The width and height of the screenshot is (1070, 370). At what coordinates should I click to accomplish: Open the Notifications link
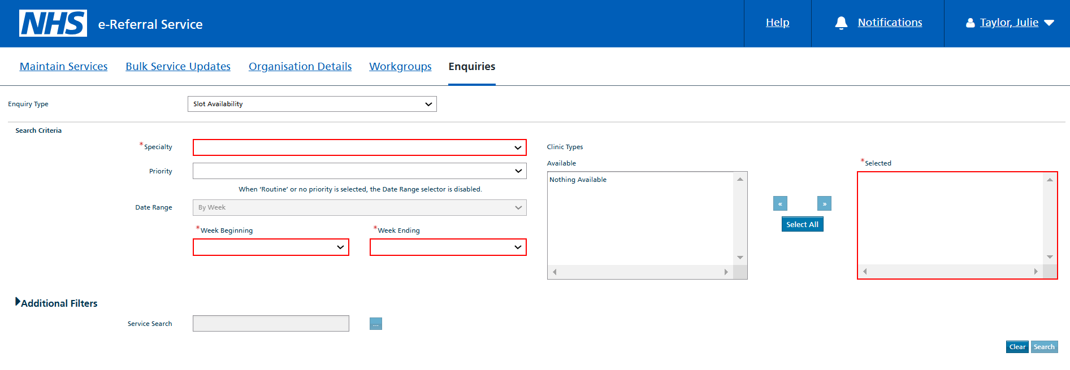point(890,23)
